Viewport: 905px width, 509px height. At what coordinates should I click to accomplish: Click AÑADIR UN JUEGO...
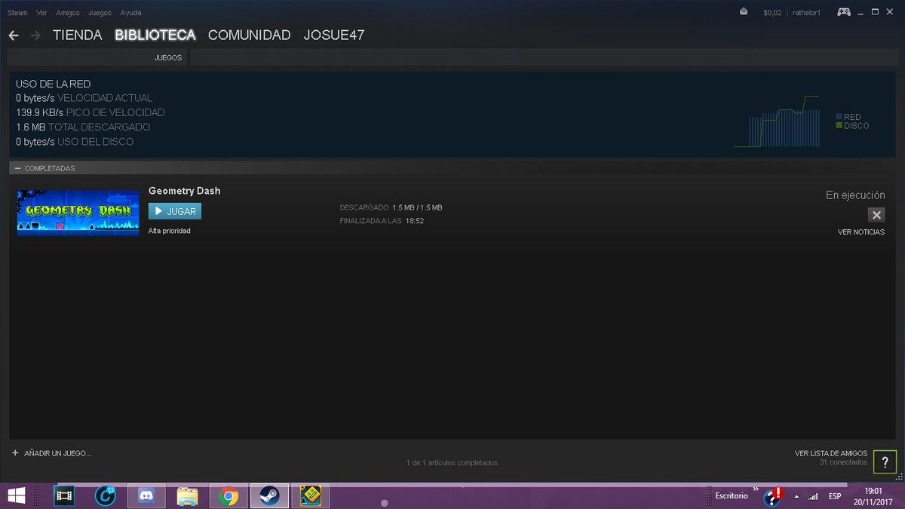tap(58, 453)
